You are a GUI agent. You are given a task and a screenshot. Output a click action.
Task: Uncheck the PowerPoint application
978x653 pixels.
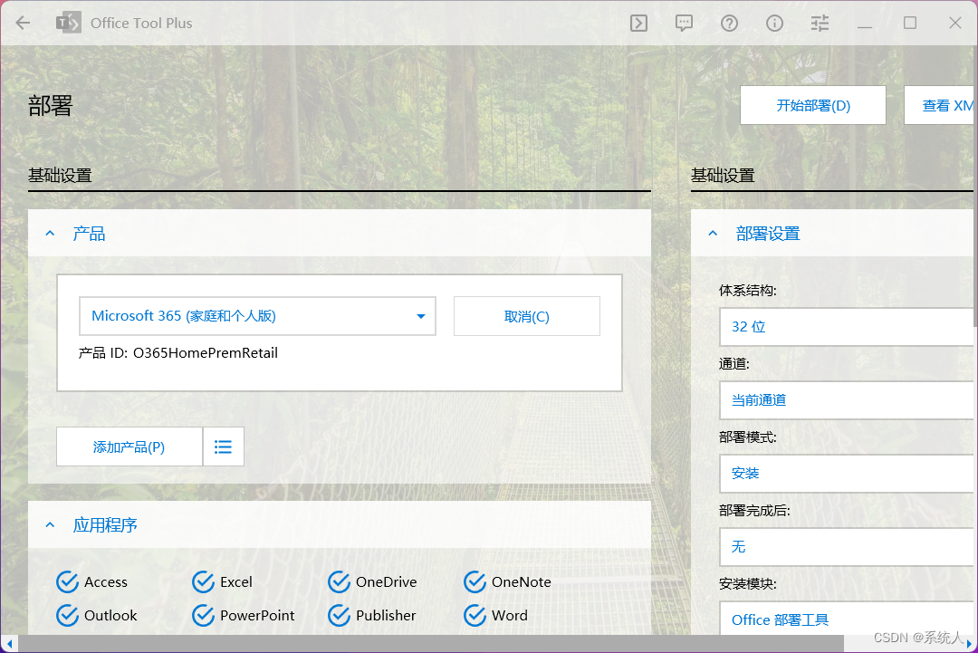tap(204, 616)
